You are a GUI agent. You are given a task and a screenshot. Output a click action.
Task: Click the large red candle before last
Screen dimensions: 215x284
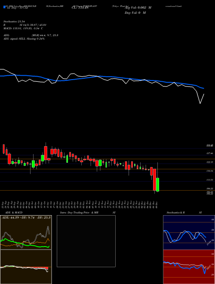pyautogui.click(x=154, y=179)
